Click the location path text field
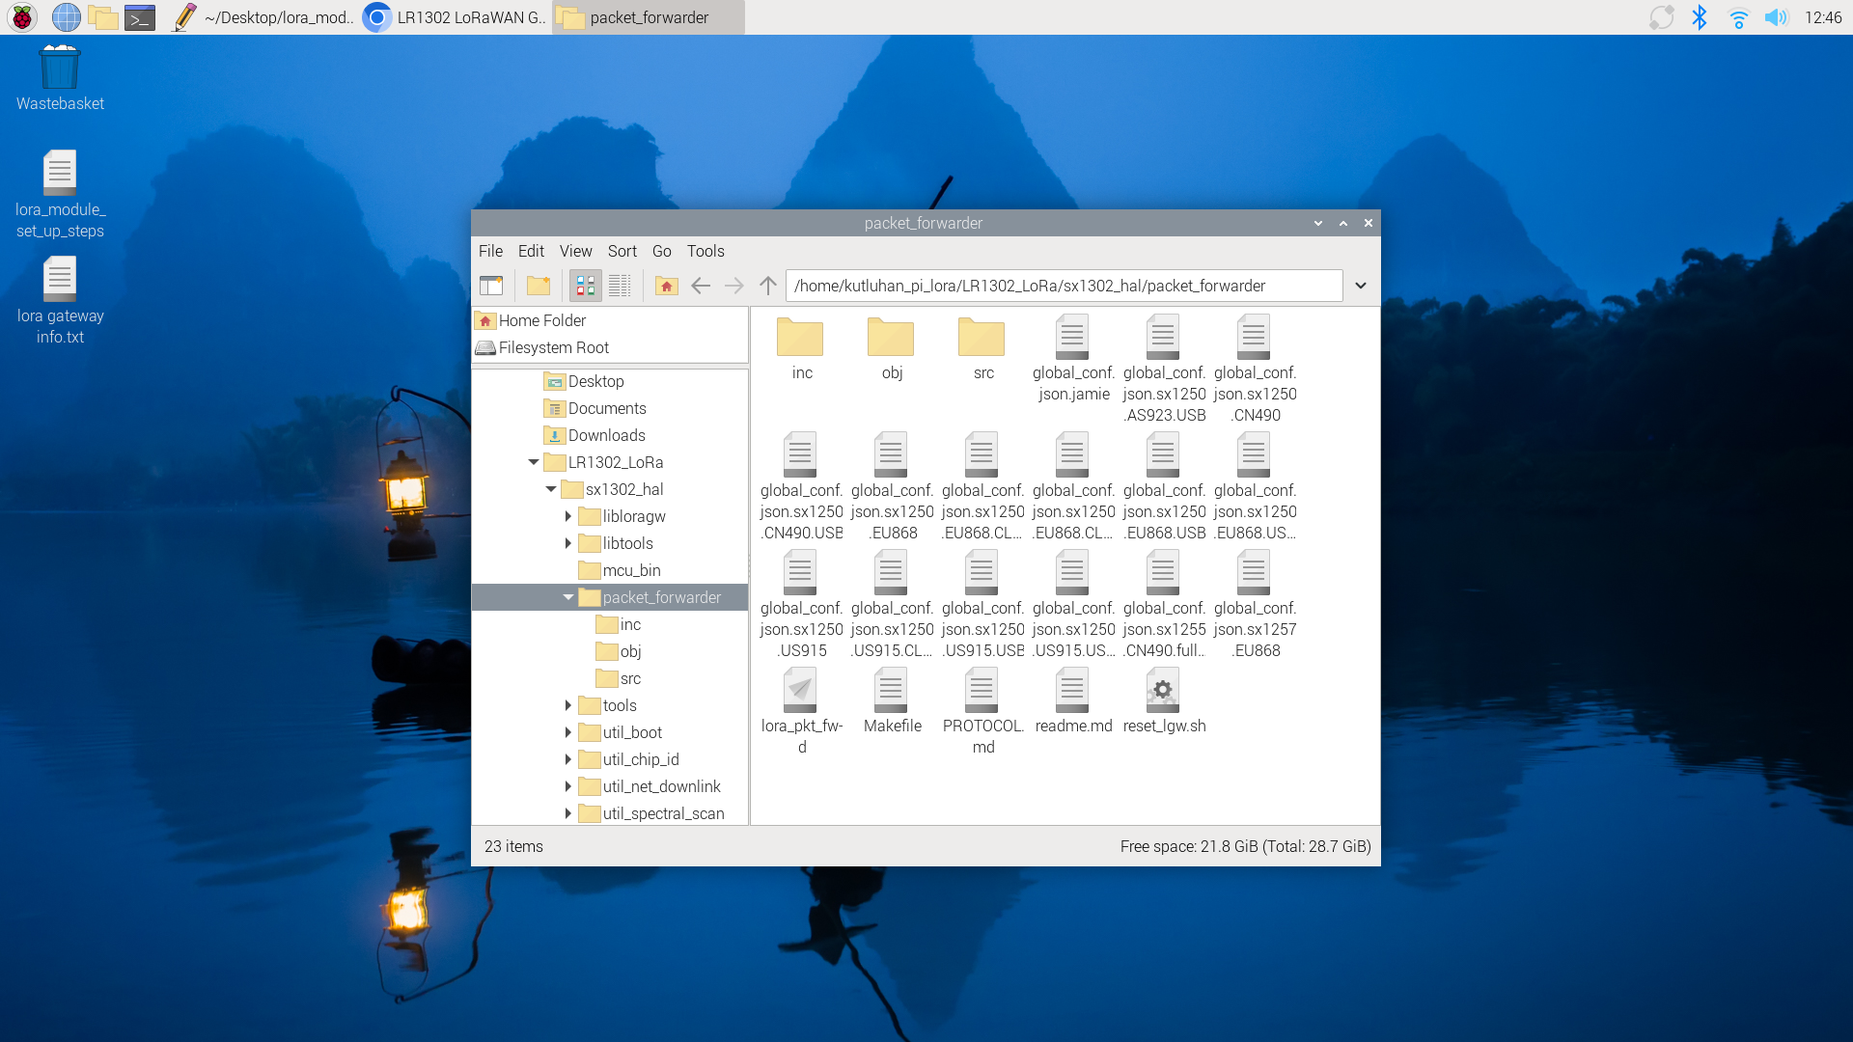 click(1062, 286)
